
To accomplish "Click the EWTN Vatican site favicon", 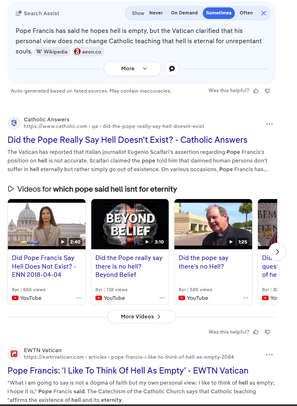I will click(x=14, y=353).
